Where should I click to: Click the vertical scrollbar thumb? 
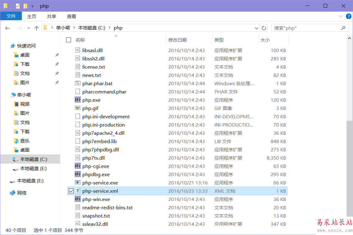(x=349, y=168)
